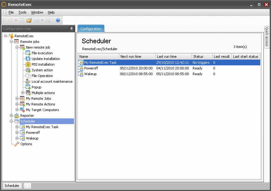Screen dimensions: 271x191
Task: Click the My Remote Jobs star icon
Action: click(22, 98)
